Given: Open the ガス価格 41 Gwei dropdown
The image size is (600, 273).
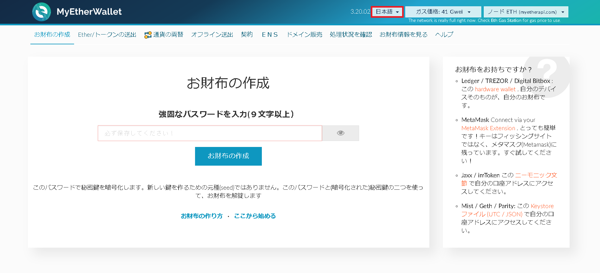Looking at the screenshot, I should (x=443, y=12).
